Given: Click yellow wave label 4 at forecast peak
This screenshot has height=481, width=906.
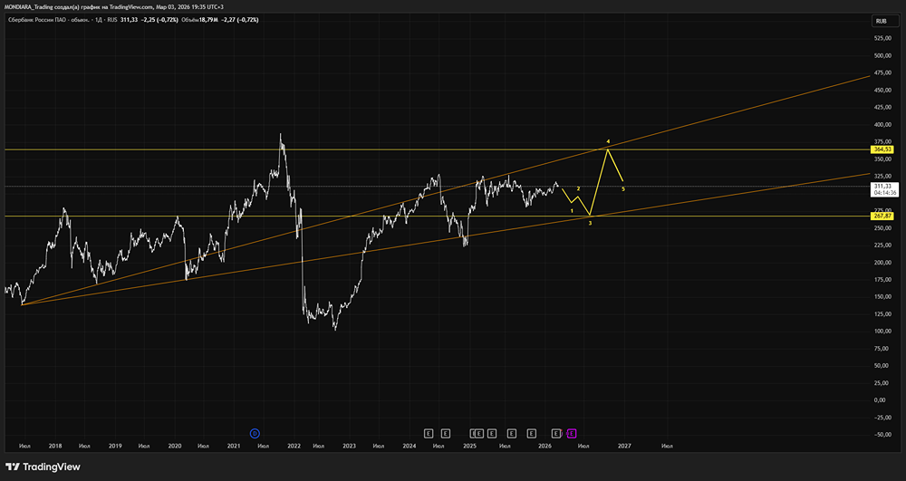Looking at the screenshot, I should tap(608, 141).
